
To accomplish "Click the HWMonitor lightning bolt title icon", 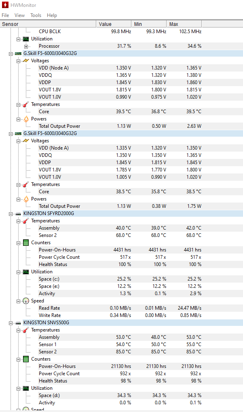I will pyautogui.click(x=5, y=5).
